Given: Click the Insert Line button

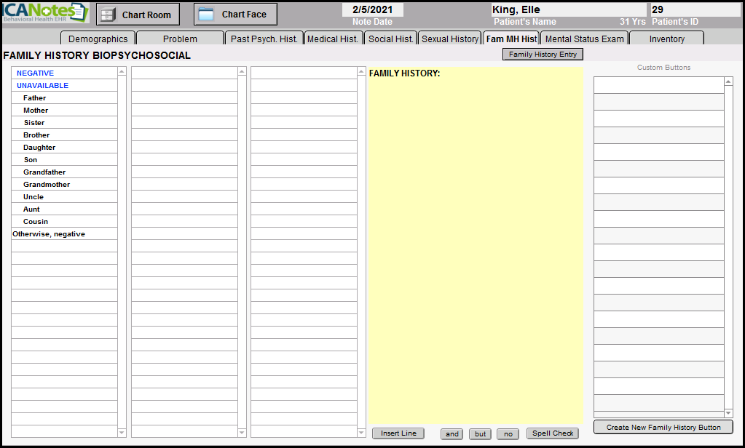Looking at the screenshot, I should 398,433.
